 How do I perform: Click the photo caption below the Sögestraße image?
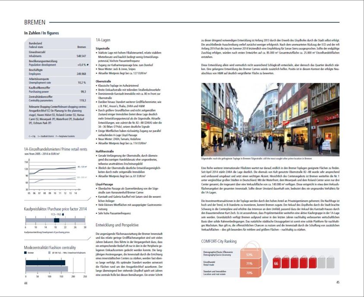click(x=256, y=159)
